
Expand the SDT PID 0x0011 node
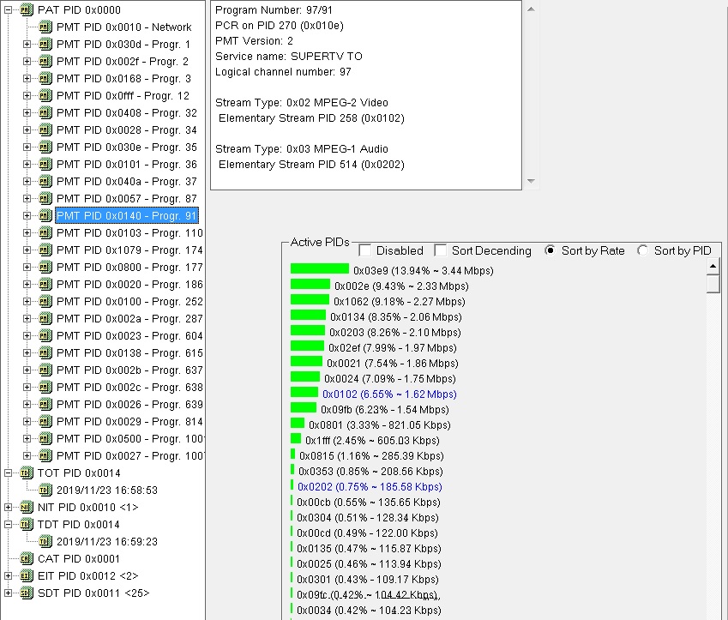tap(8, 593)
